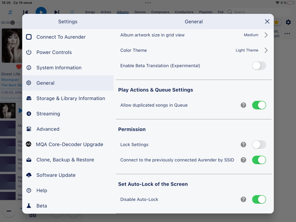Click the red heart favorite icon
This screenshot has height=222, width=296.
[x=19, y=67]
